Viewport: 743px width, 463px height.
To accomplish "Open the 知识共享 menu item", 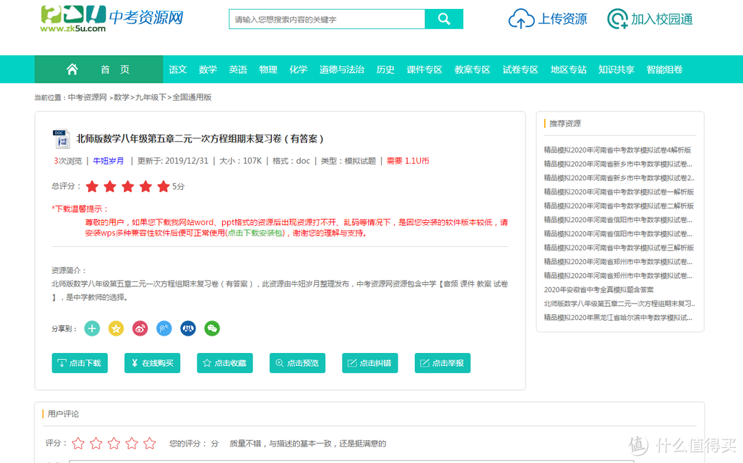I will [616, 69].
